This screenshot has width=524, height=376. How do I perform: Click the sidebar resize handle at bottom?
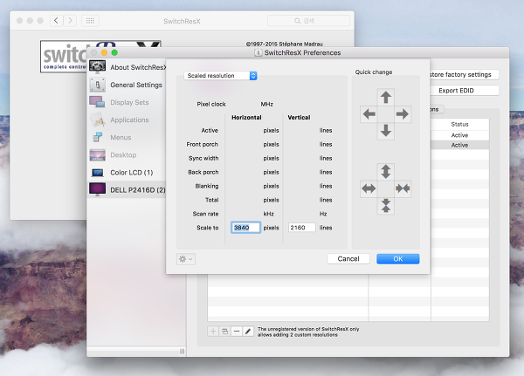(x=183, y=351)
